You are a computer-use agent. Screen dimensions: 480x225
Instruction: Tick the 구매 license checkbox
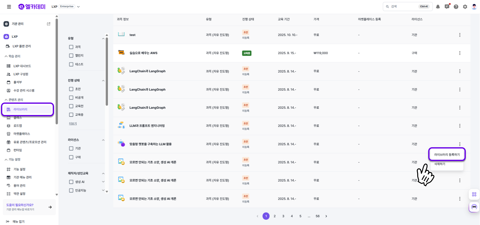point(71,157)
